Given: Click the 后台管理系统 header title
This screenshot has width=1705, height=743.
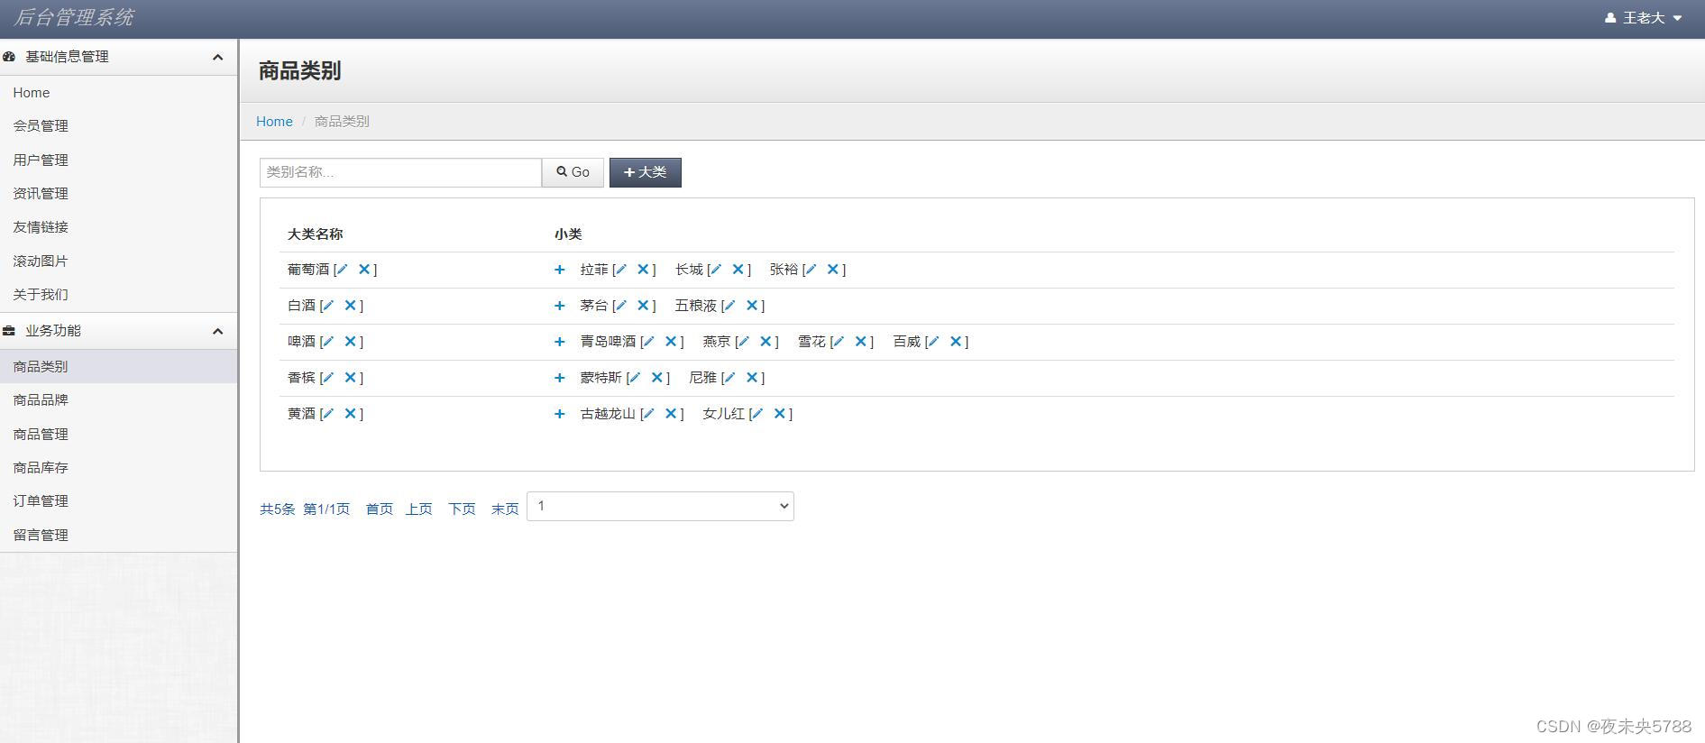Looking at the screenshot, I should pos(75,18).
